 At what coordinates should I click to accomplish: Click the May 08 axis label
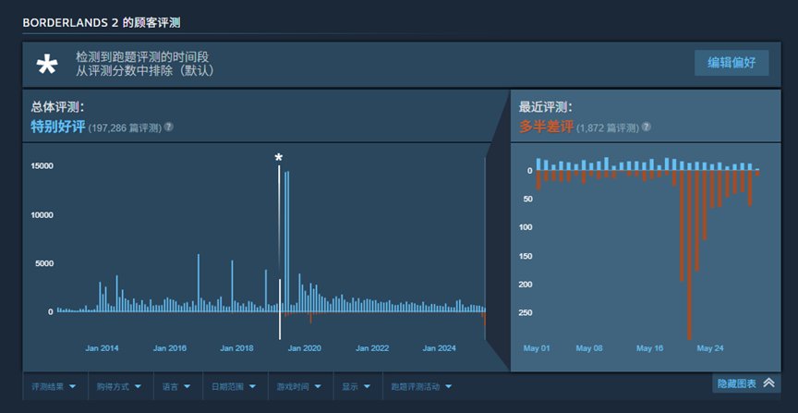589,349
